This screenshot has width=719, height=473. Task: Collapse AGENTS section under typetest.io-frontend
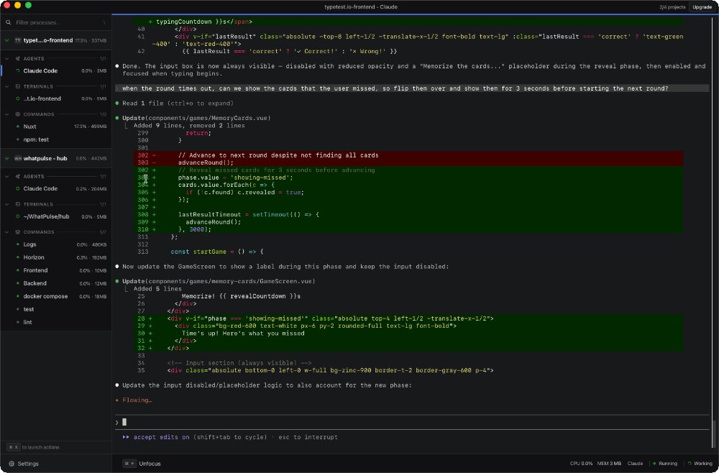coord(7,59)
